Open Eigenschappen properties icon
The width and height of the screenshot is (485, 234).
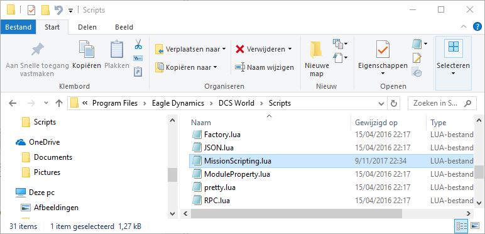[x=383, y=49]
